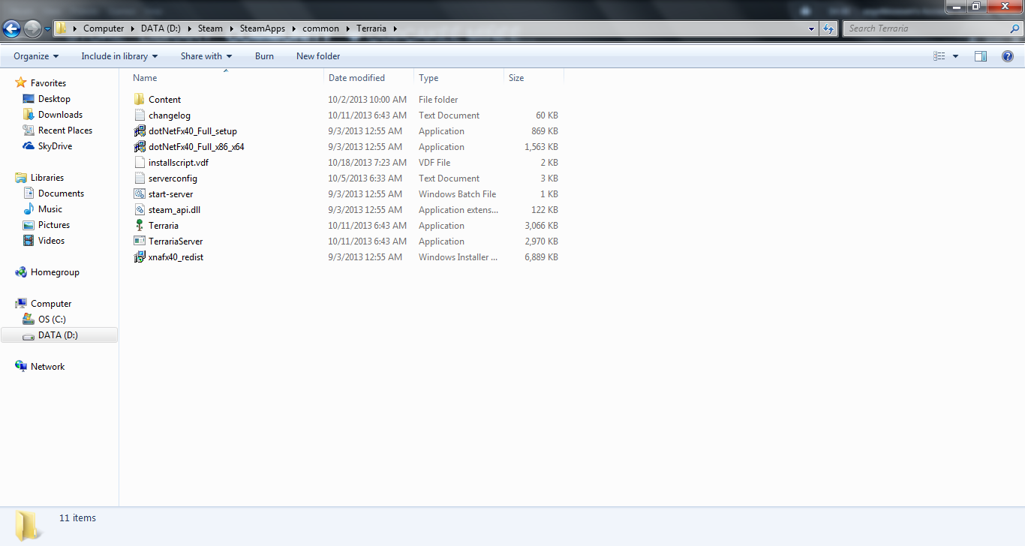The height and width of the screenshot is (546, 1025).
Task: Select the xnafx40_redist installer icon
Action: point(140,257)
